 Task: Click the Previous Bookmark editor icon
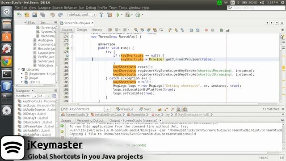(x=170, y=30)
